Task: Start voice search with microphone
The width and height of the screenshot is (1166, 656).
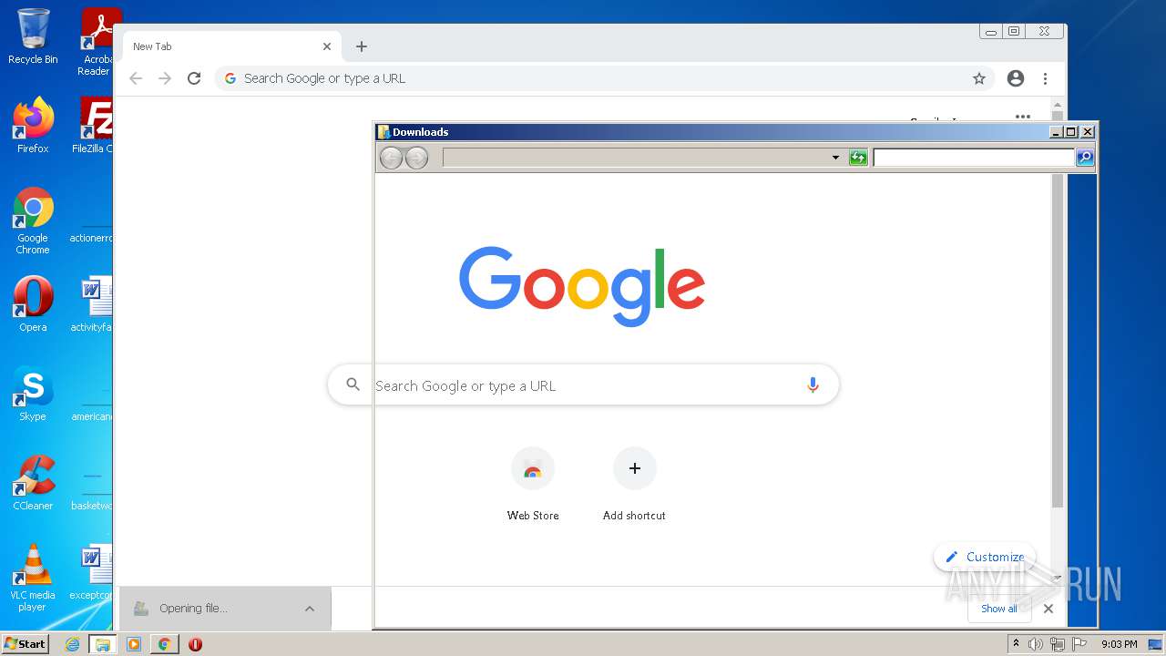Action: tap(813, 385)
